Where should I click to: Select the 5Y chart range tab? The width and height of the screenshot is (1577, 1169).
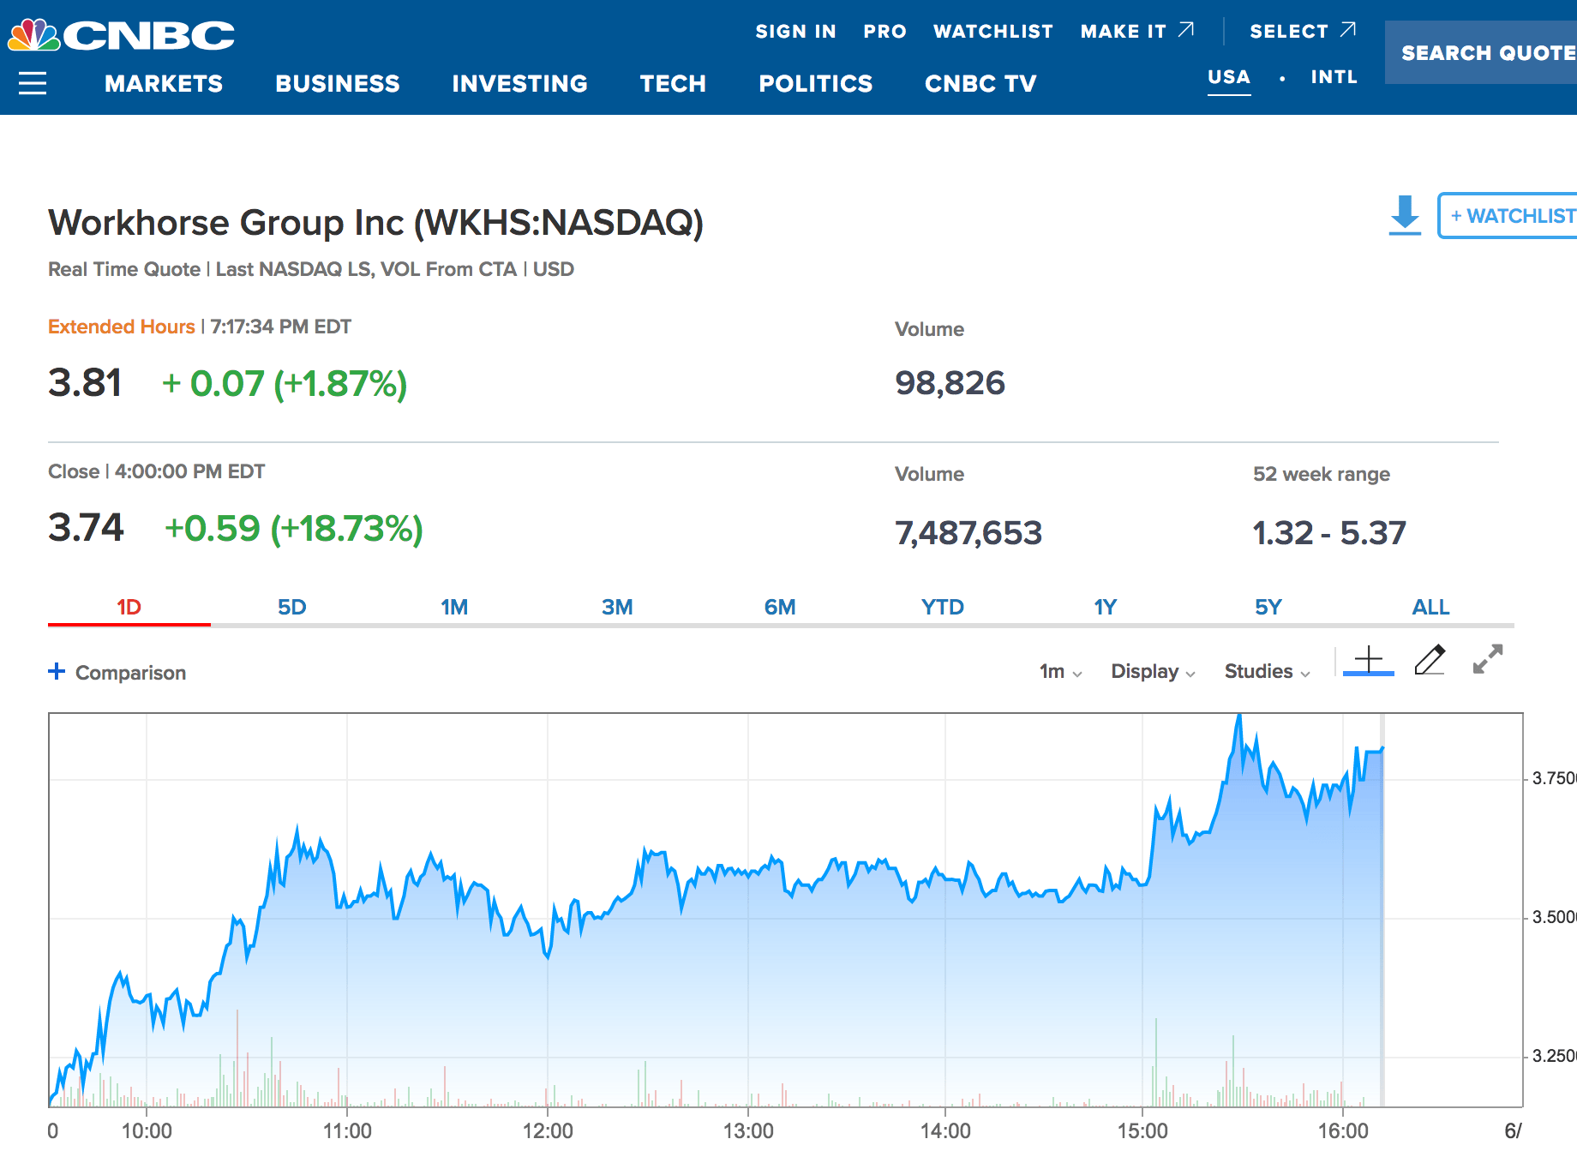[1268, 608]
